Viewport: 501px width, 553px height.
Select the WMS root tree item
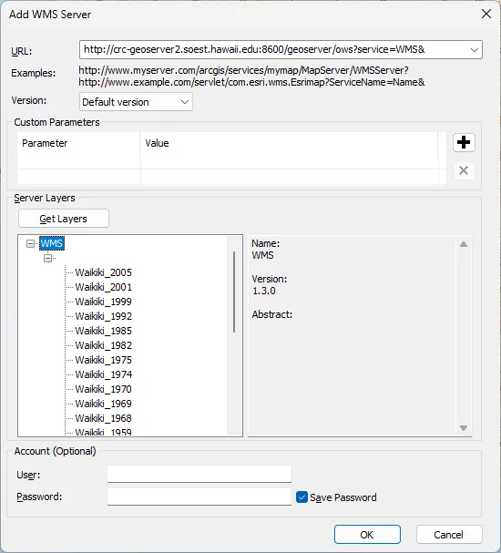click(52, 243)
